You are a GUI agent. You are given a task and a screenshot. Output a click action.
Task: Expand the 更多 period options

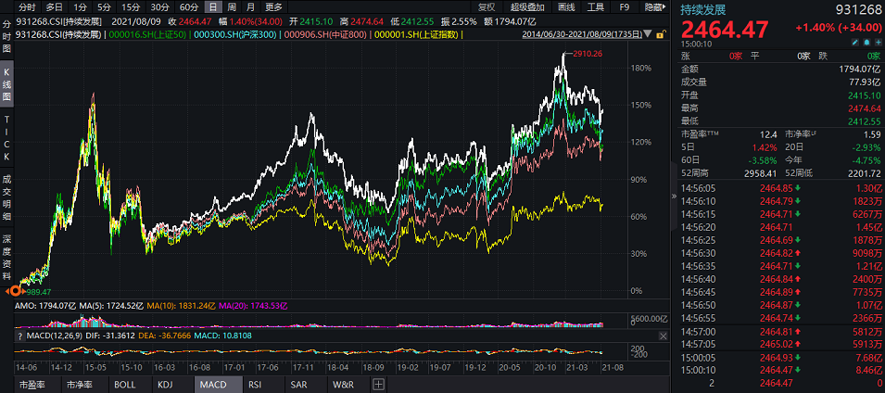click(x=273, y=7)
